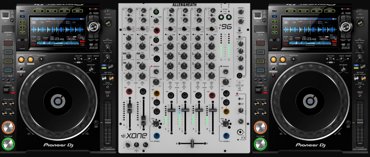This screenshot has width=370, height=157.
Task: Click the right deck tempo slider
Action: [x=360, y=122]
